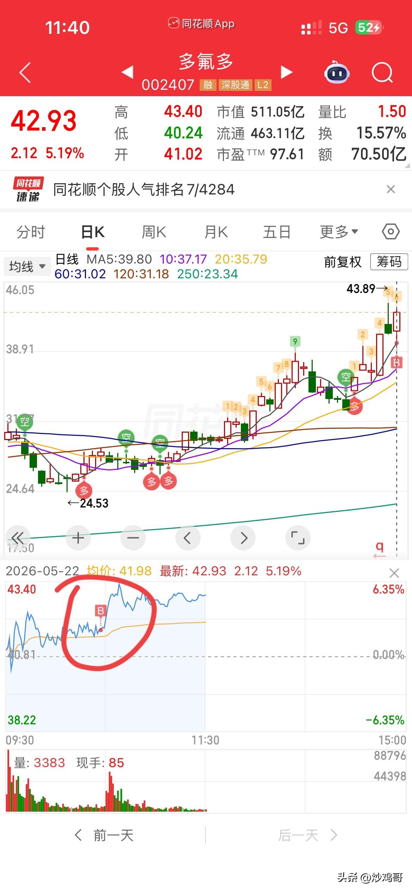Tap the 空 signal near 38.91 level
This screenshot has height=892, width=412.
click(345, 377)
